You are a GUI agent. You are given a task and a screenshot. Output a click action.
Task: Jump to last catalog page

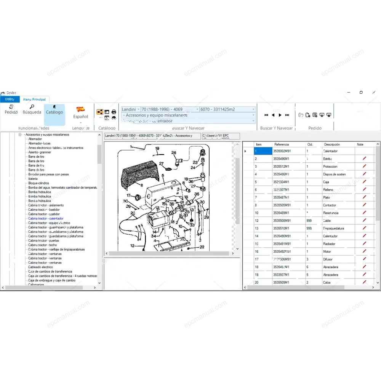tap(287, 115)
